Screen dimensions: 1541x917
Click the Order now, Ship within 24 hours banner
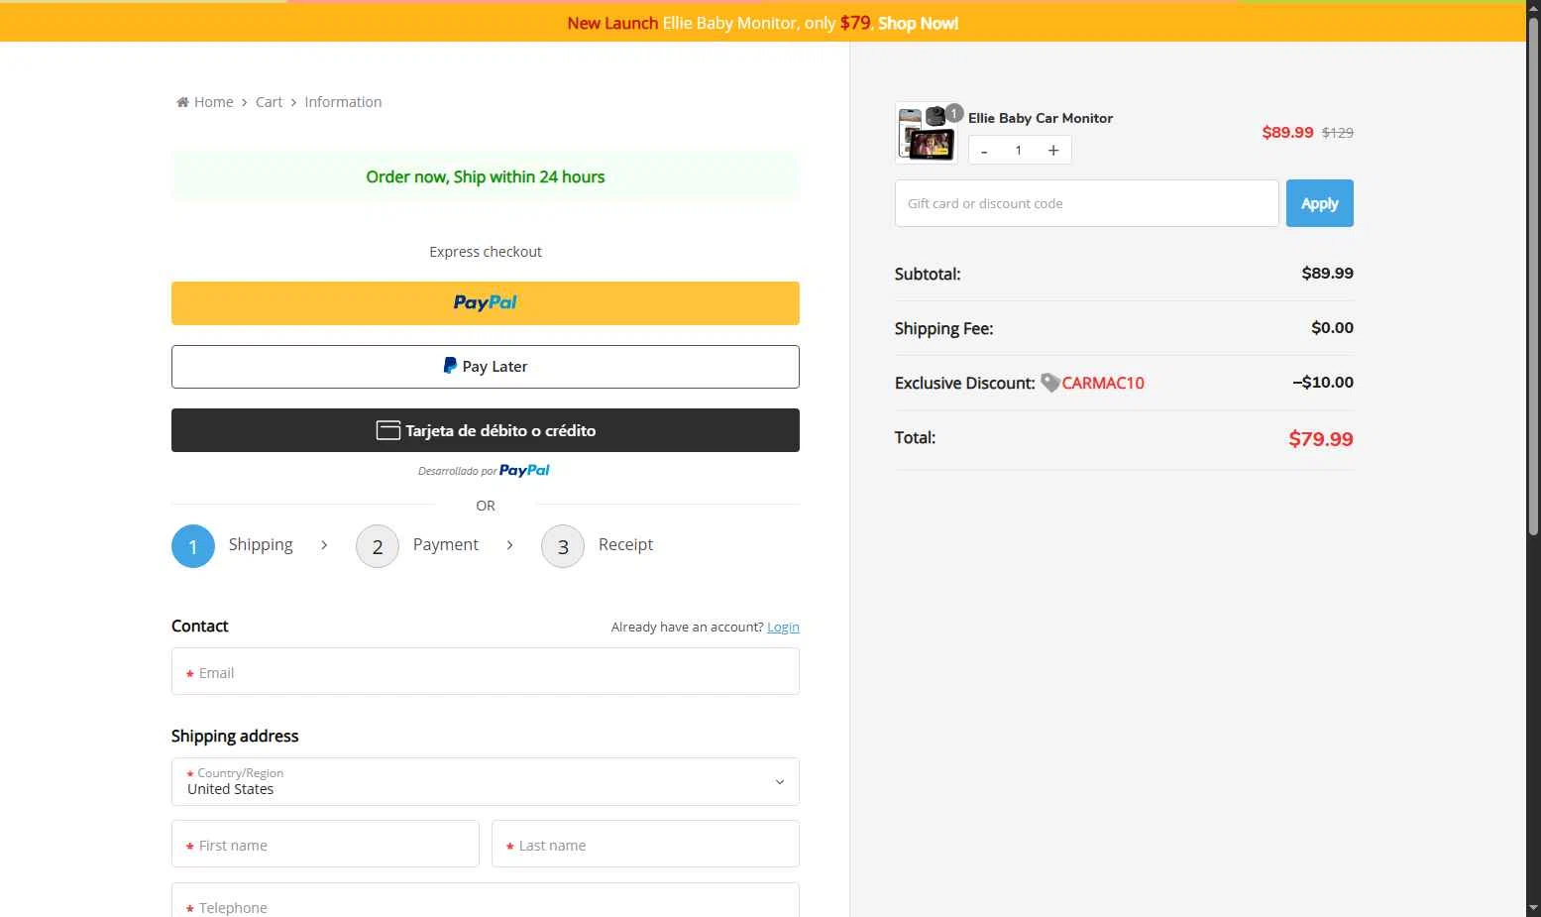coord(486,176)
